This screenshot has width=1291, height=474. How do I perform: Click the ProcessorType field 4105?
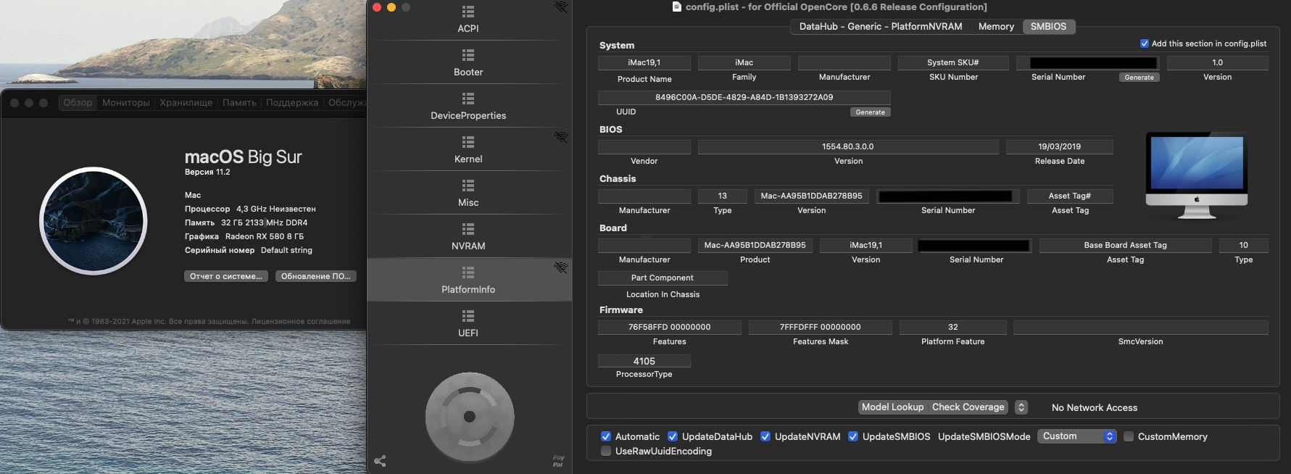click(644, 361)
